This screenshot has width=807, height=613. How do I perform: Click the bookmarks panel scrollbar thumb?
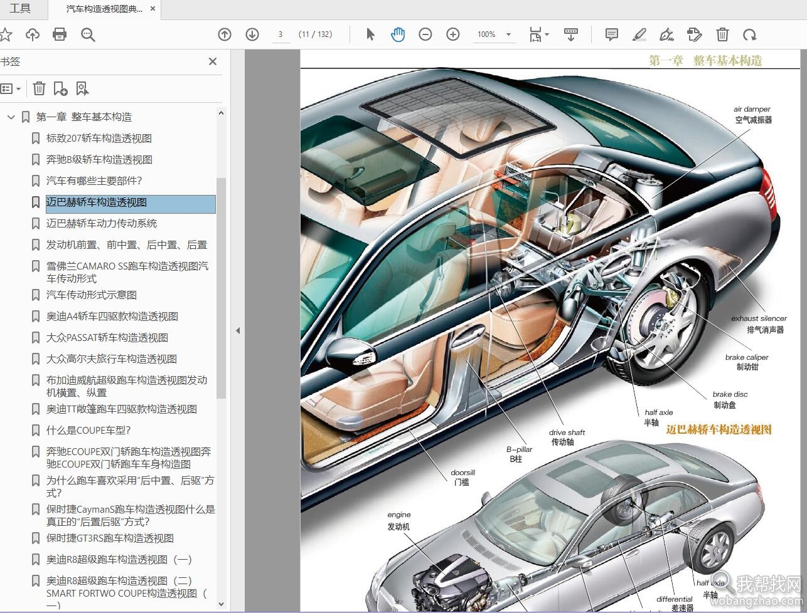tap(221, 287)
